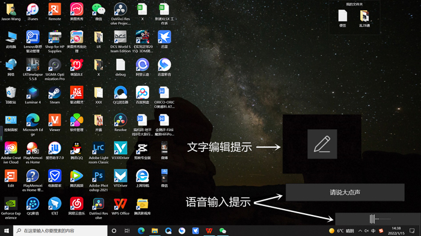421x236 pixels.
Task: Open the notification center icon
Action: point(412,231)
